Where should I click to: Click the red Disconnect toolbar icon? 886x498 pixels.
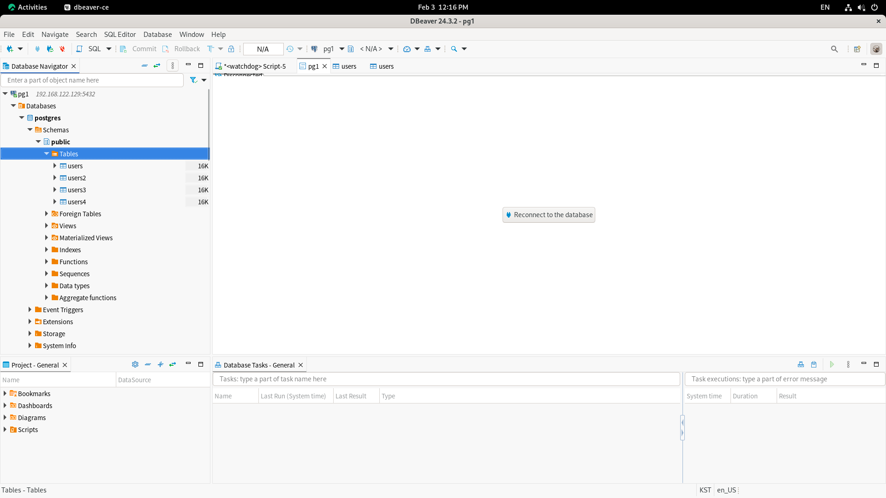pyautogui.click(x=62, y=49)
